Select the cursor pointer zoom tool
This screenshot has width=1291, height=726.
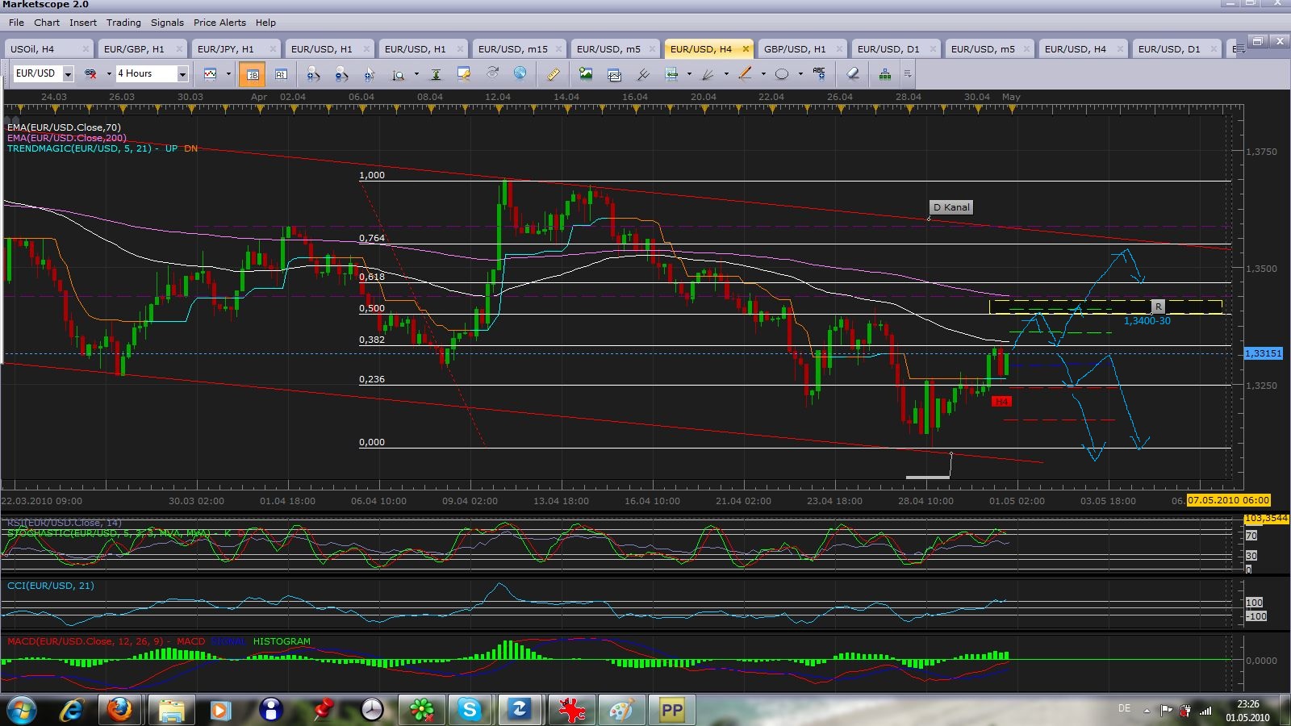click(370, 74)
